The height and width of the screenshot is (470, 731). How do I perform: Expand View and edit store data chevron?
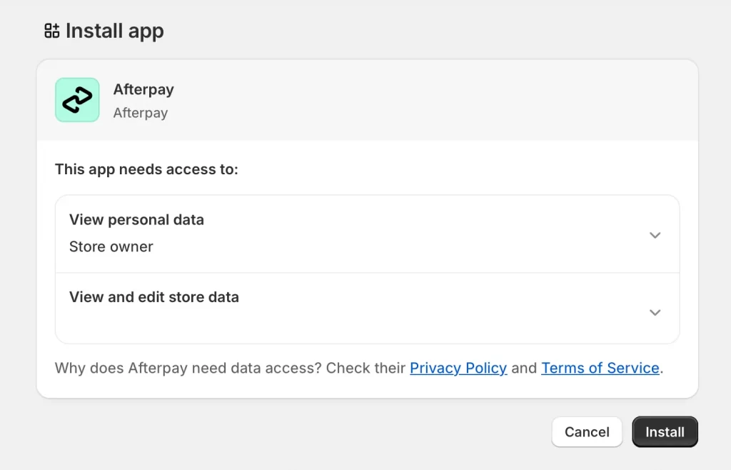pos(655,312)
